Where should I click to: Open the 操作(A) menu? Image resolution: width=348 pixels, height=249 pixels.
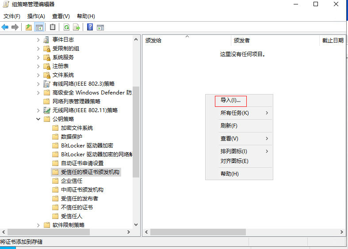pos(36,16)
